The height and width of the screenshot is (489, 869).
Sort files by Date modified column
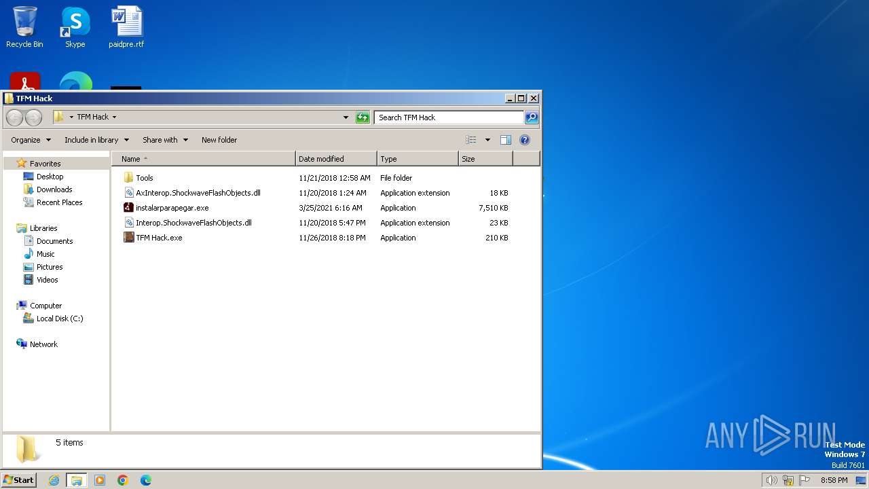pyautogui.click(x=336, y=159)
